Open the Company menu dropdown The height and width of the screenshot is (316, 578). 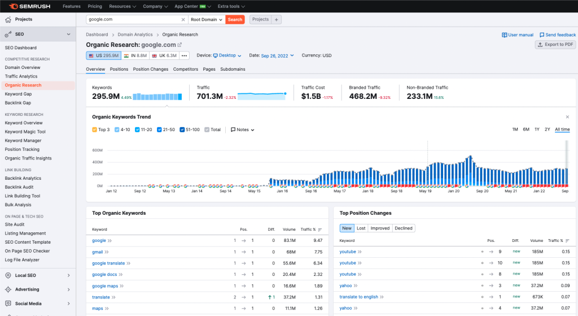click(156, 6)
